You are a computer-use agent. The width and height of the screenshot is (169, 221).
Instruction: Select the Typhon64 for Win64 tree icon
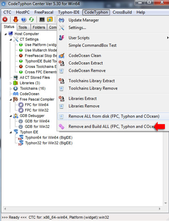pyautogui.click(x=20, y=137)
